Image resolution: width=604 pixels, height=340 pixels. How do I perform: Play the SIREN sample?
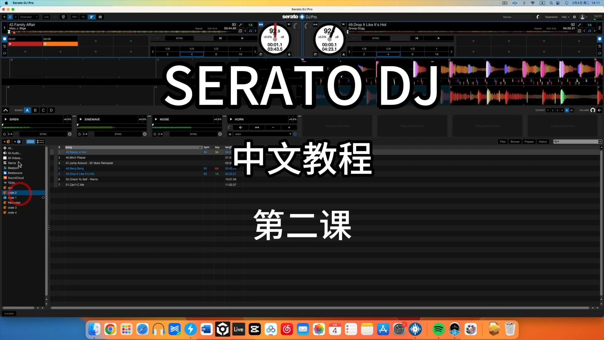(x=6, y=119)
